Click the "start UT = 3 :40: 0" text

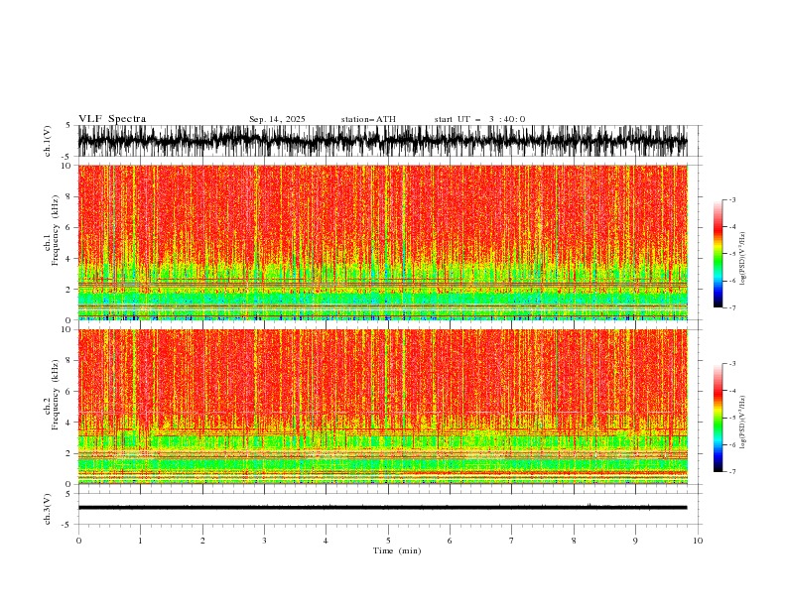tap(479, 119)
